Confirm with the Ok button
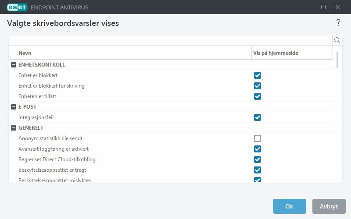The image size is (351, 219). coord(289,206)
